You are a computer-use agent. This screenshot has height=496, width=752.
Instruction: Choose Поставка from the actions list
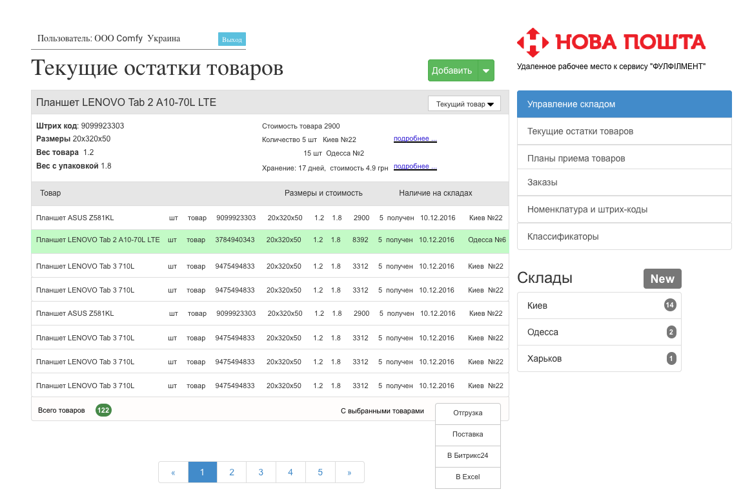[467, 435]
